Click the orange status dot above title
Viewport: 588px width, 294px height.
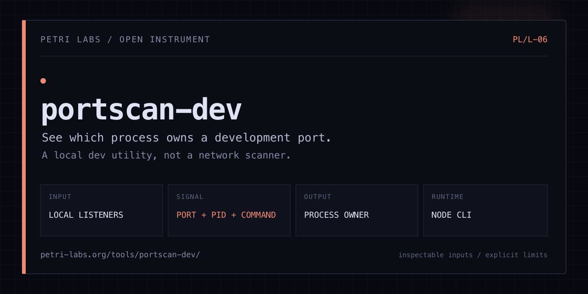[43, 81]
